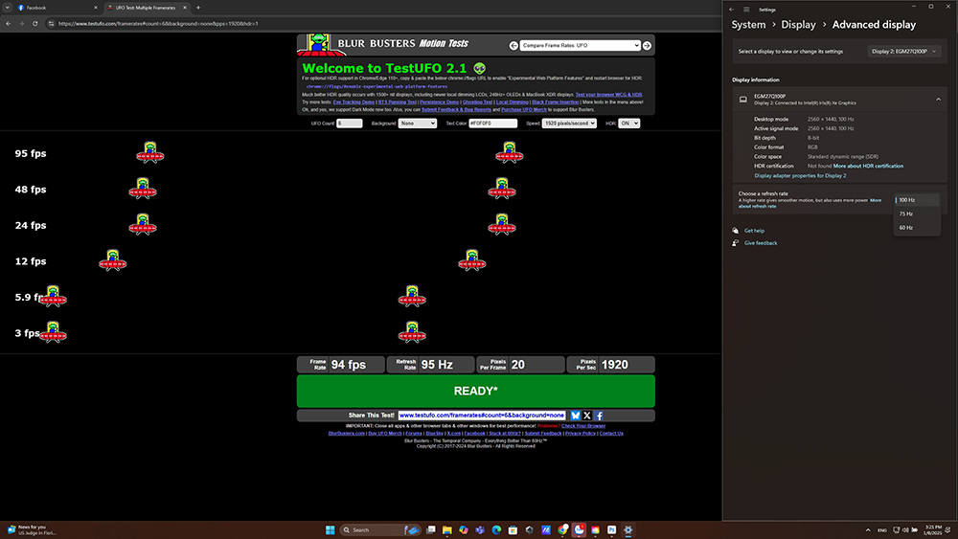Open Microsoft Edge from the taskbar
Image resolution: width=958 pixels, height=539 pixels.
[x=496, y=529]
